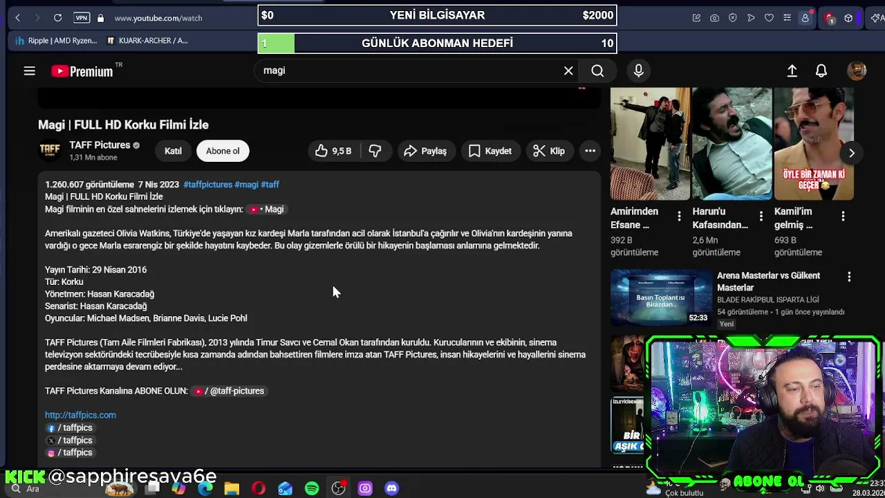Viewport: 885px width, 498px height.
Task: Open TAFF Pictures channel name link
Action: (x=100, y=145)
